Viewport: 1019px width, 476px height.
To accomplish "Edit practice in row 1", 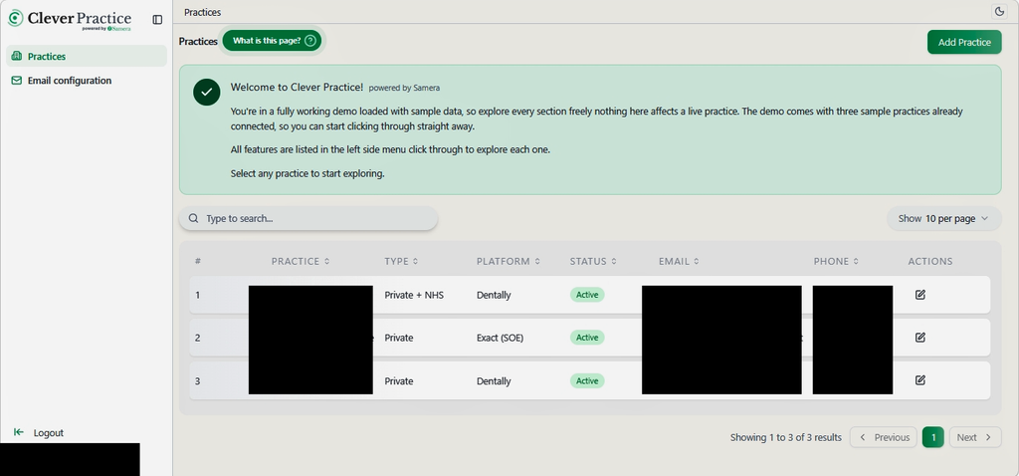I will (919, 295).
